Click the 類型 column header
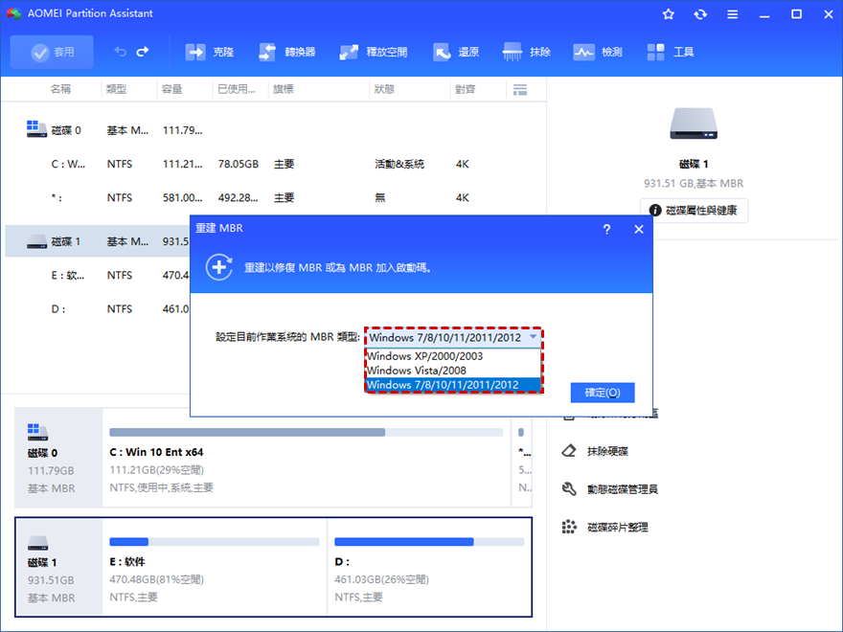The image size is (843, 632). (x=116, y=89)
